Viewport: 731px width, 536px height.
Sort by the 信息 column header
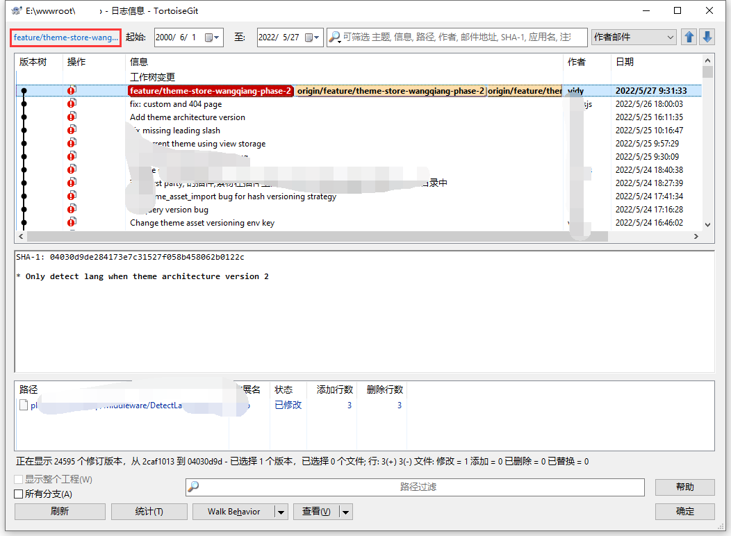(344, 62)
